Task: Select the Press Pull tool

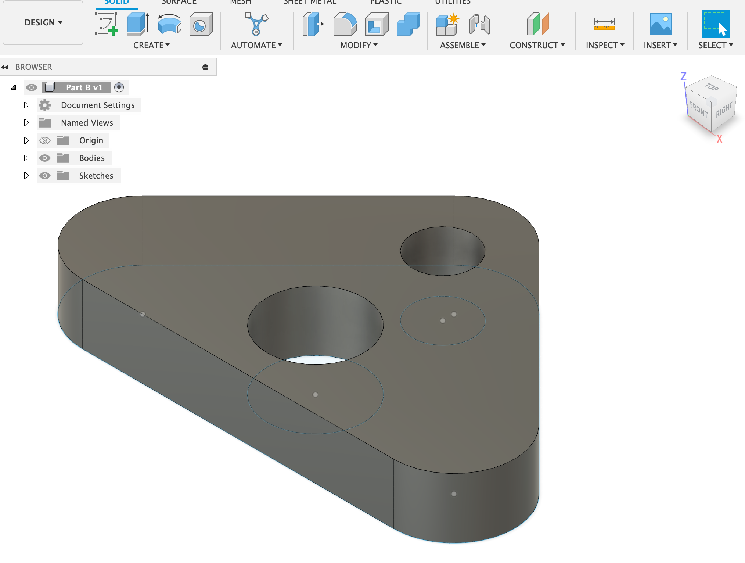Action: (x=313, y=24)
